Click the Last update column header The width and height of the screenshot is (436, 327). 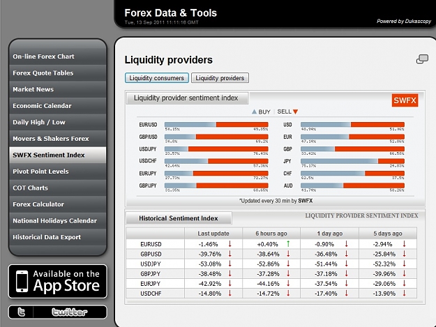[213, 234]
